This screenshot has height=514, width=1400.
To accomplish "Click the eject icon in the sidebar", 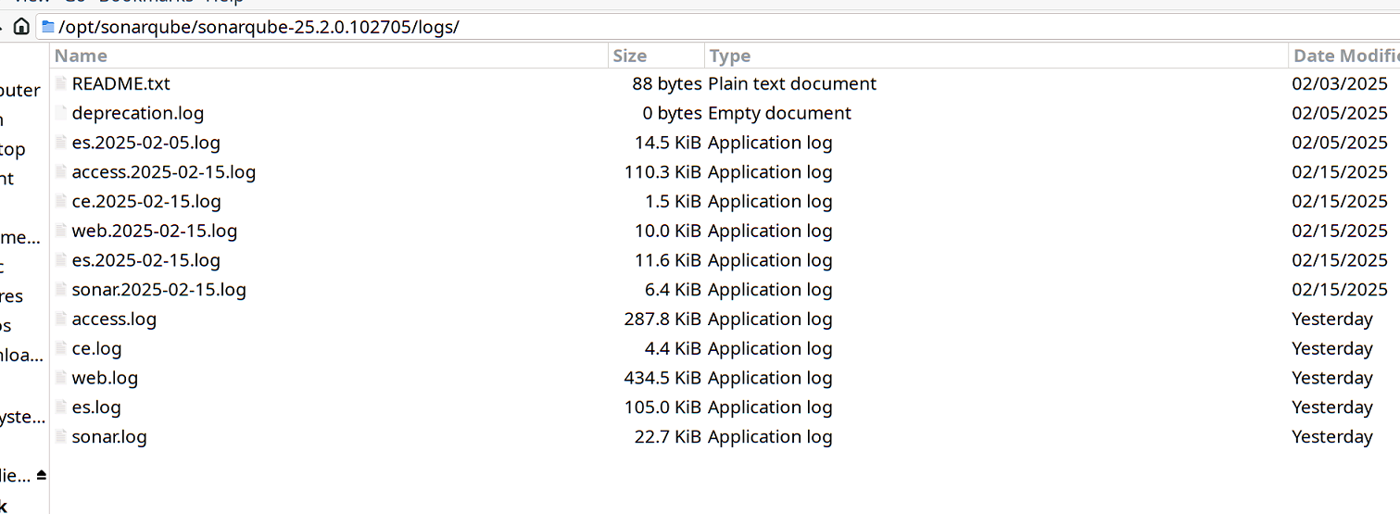I will [x=41, y=475].
